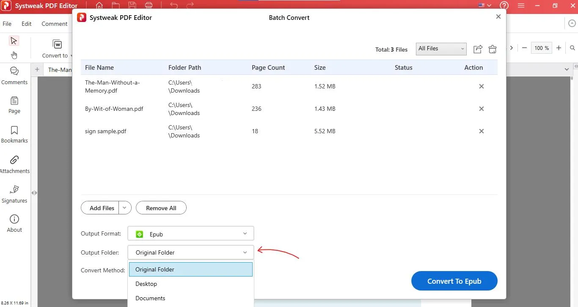Click the 100% zoom level field

541,48
